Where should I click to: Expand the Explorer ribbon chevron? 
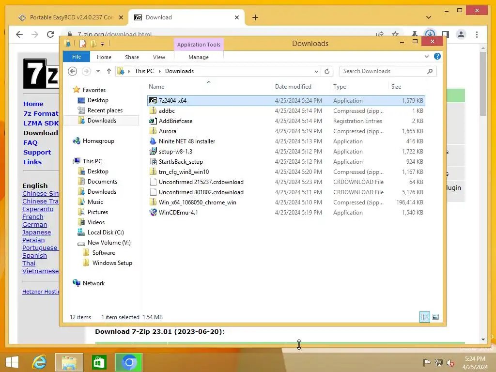pos(426,56)
